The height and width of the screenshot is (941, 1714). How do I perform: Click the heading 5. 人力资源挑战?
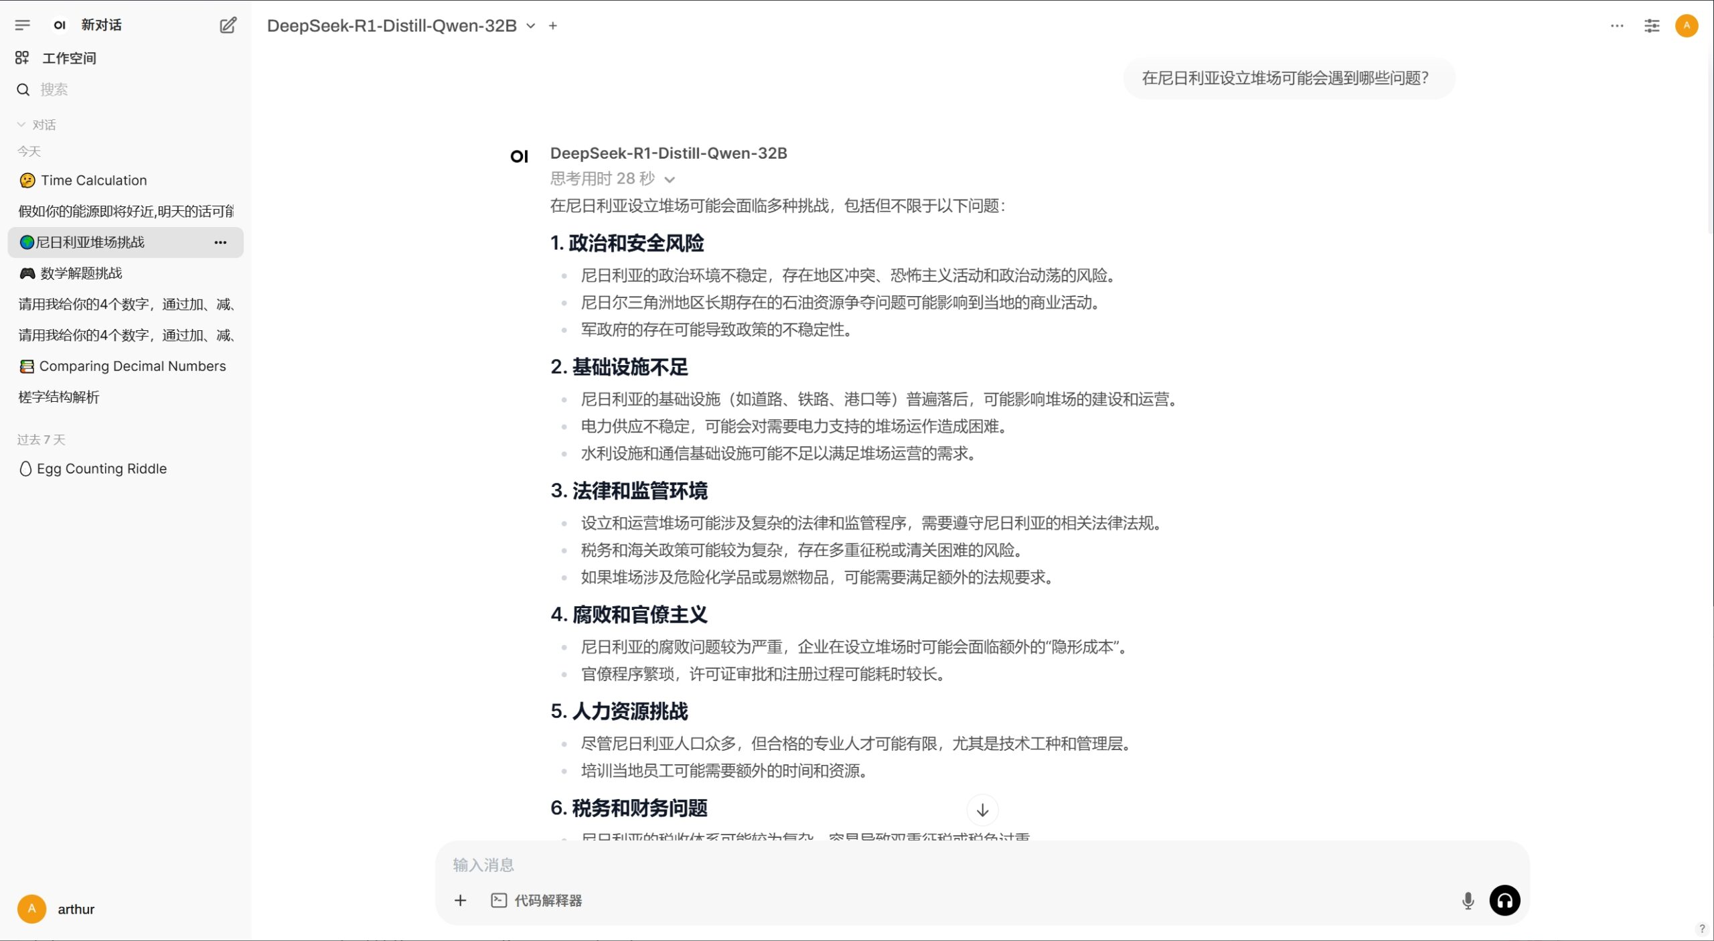click(619, 711)
